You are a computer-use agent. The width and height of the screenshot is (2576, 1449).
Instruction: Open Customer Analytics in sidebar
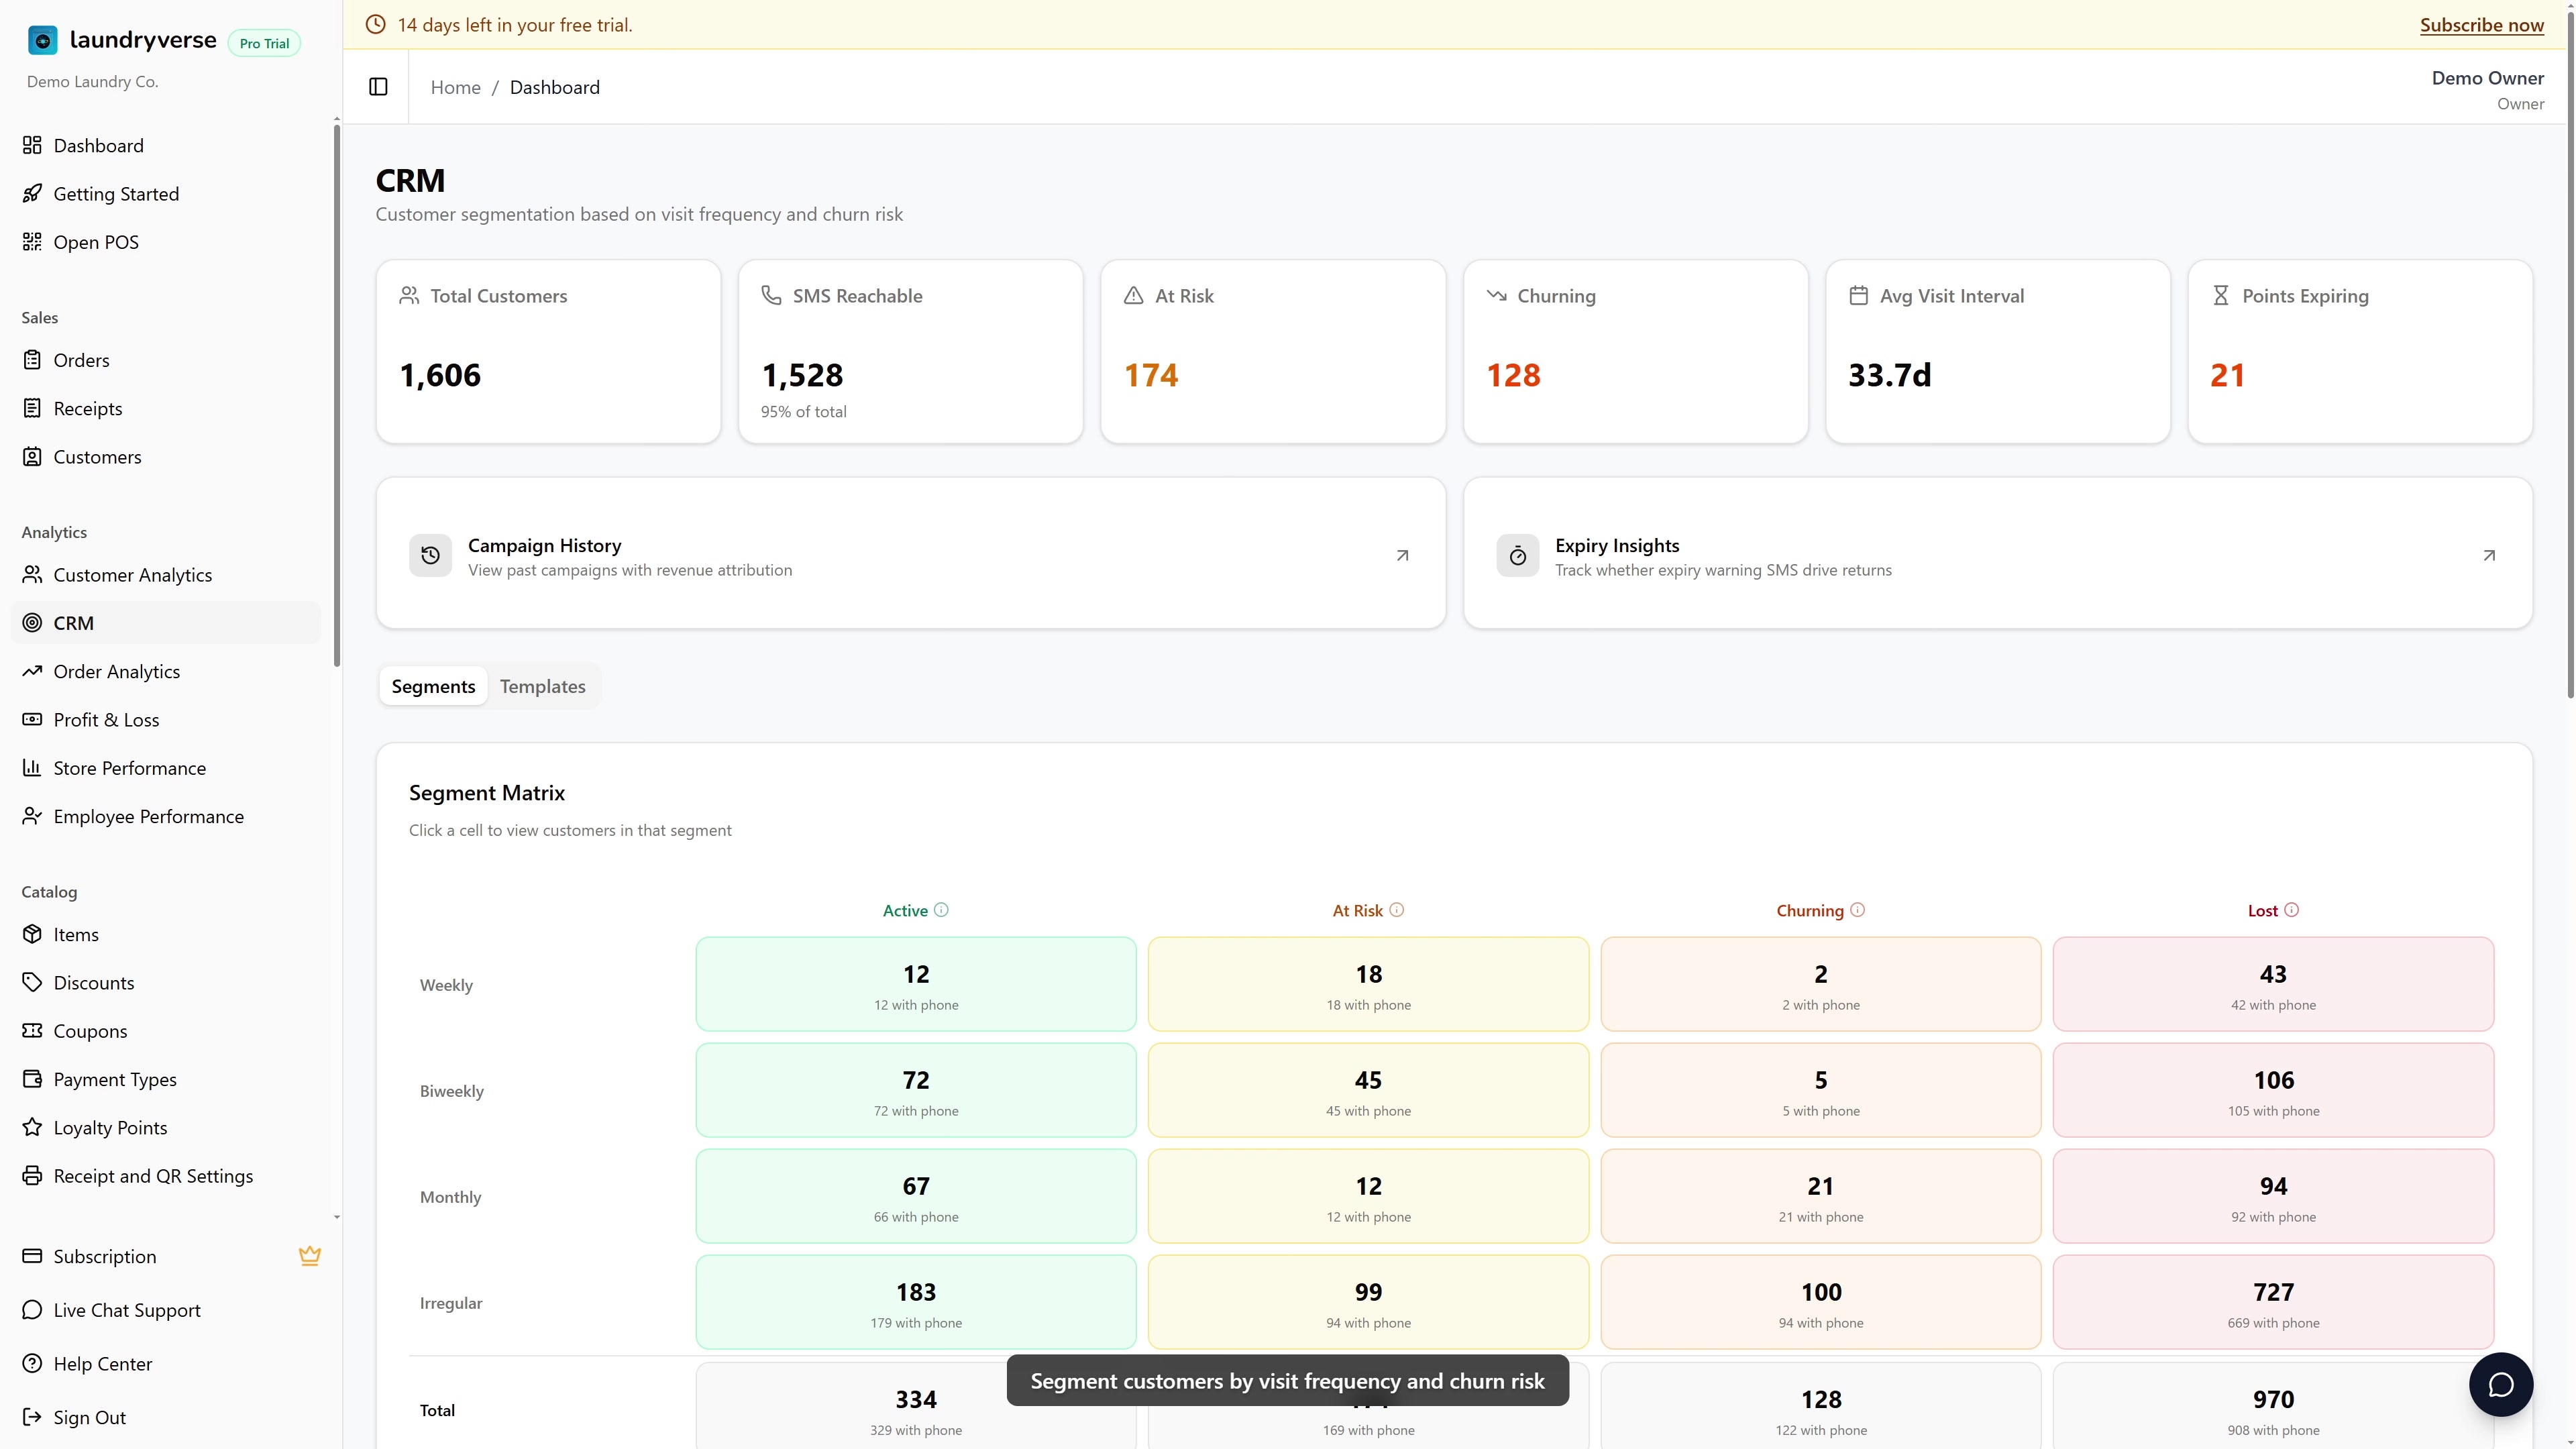click(x=166, y=575)
